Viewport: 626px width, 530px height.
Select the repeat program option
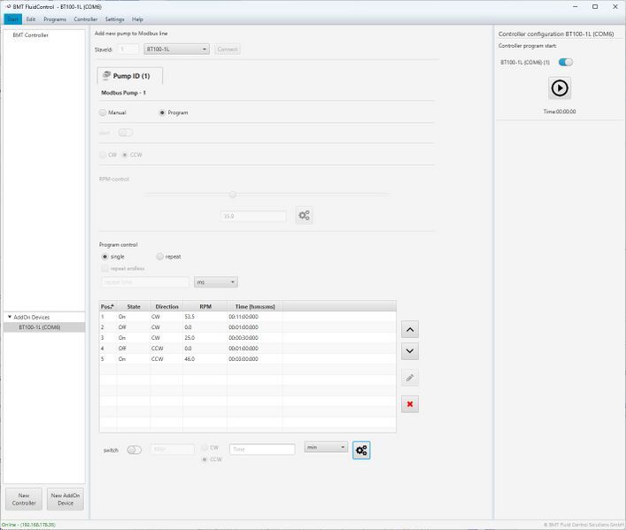tap(160, 257)
